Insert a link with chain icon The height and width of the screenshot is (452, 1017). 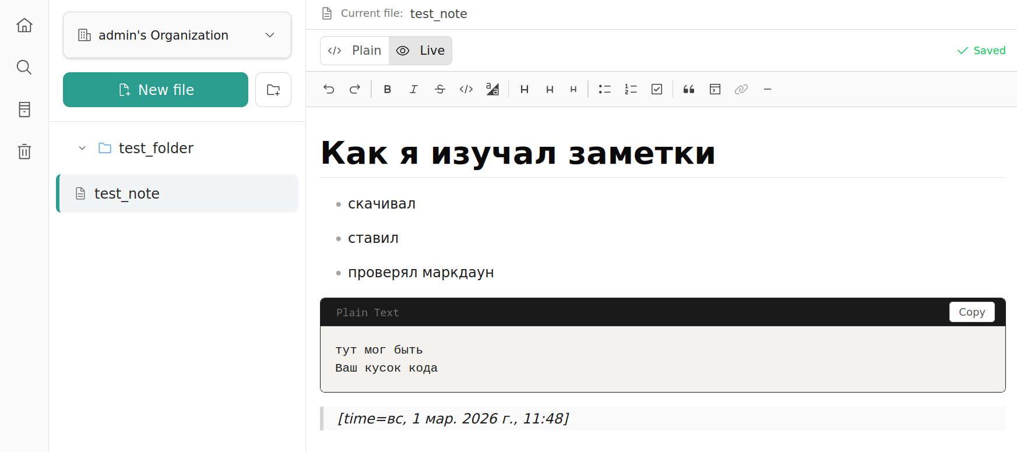(x=741, y=89)
